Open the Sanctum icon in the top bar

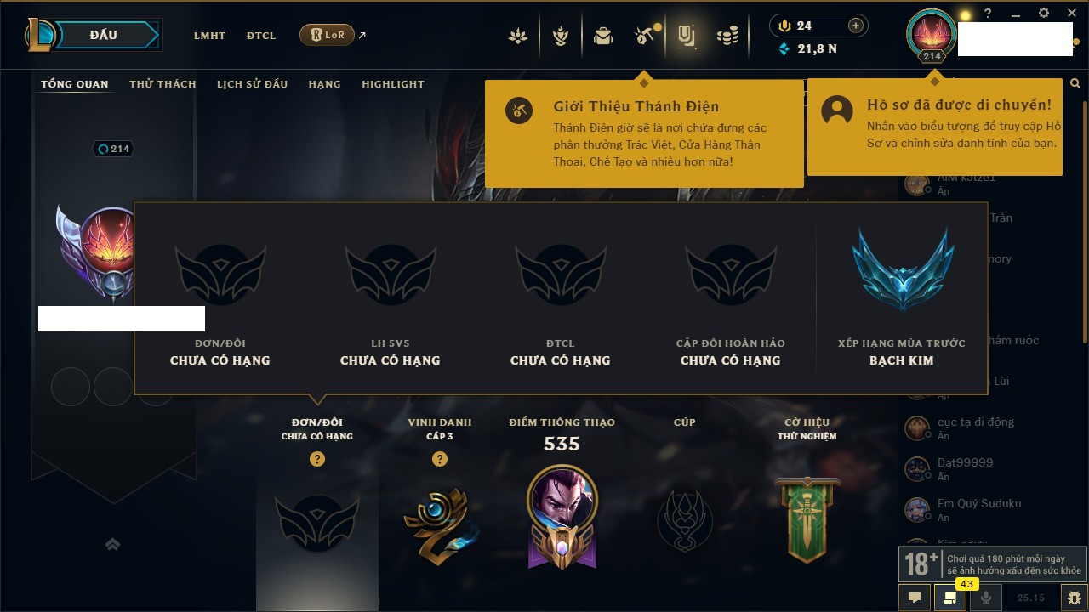click(686, 35)
